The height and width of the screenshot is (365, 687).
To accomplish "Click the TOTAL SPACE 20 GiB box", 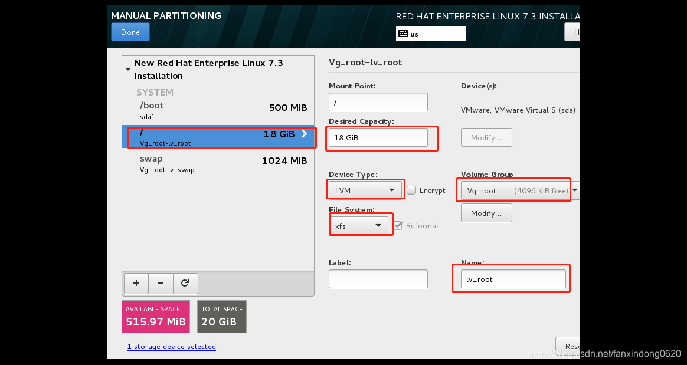I will pos(222,317).
